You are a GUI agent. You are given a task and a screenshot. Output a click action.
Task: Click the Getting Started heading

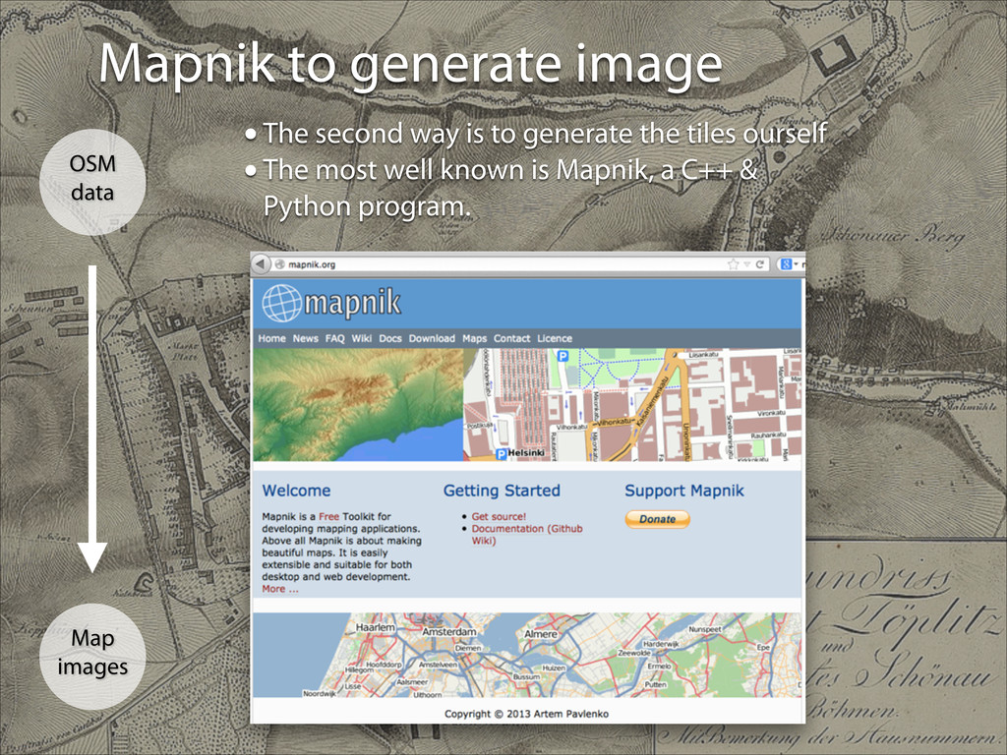point(502,491)
